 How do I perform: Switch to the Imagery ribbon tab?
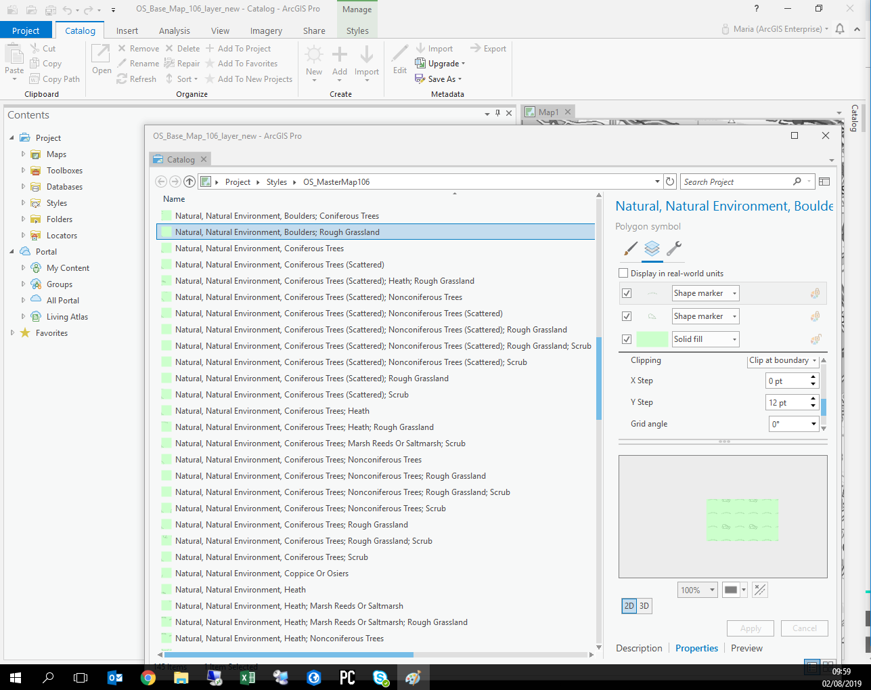pos(266,30)
